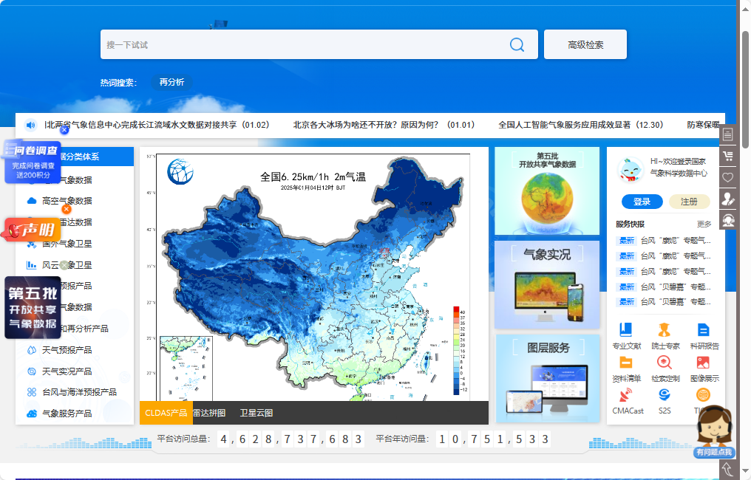Screen dimensions: 751x480
Task: Select 天气实况产品 in category menu
Action: click(x=67, y=371)
